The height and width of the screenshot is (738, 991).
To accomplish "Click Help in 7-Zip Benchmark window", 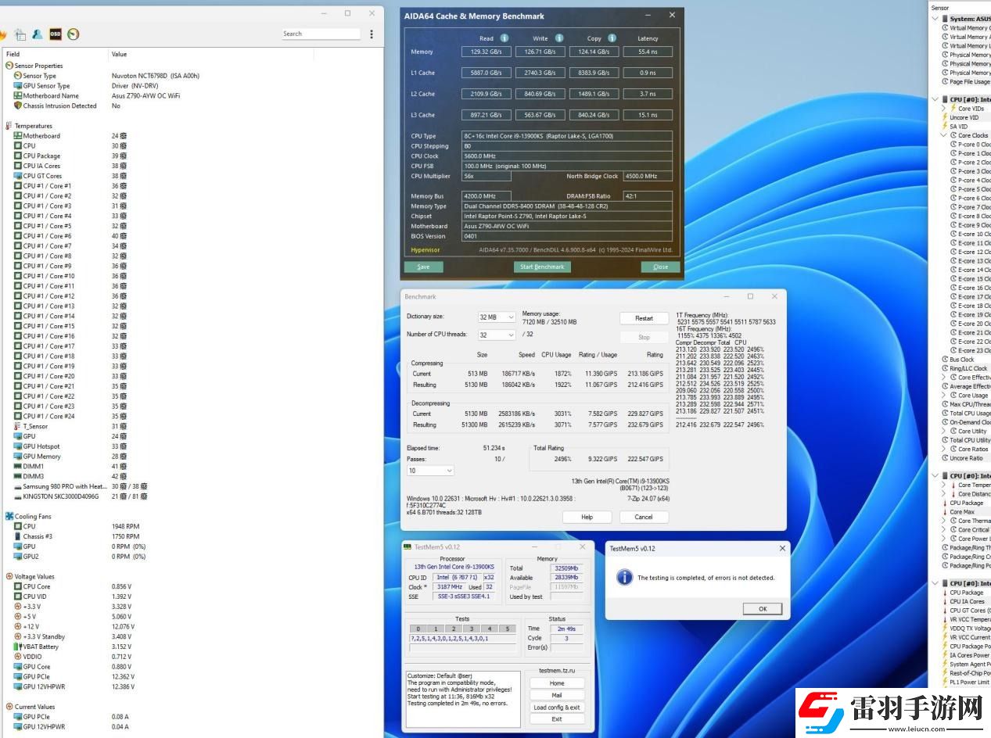I will point(587,517).
